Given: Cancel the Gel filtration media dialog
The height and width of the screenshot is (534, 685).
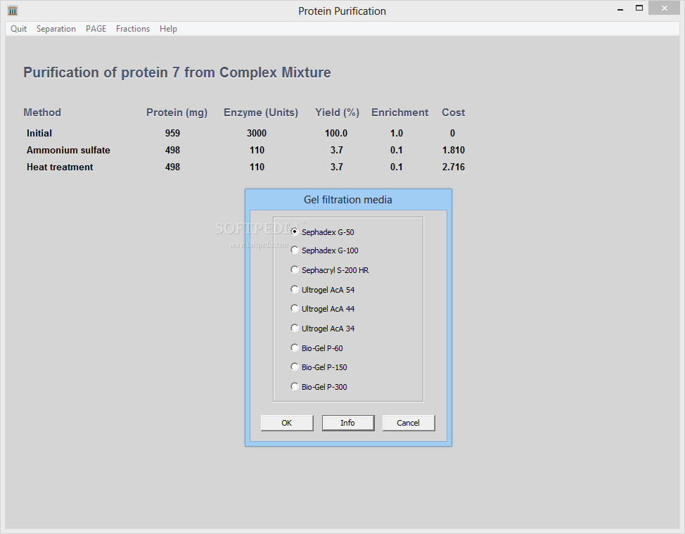Looking at the screenshot, I should (x=409, y=423).
